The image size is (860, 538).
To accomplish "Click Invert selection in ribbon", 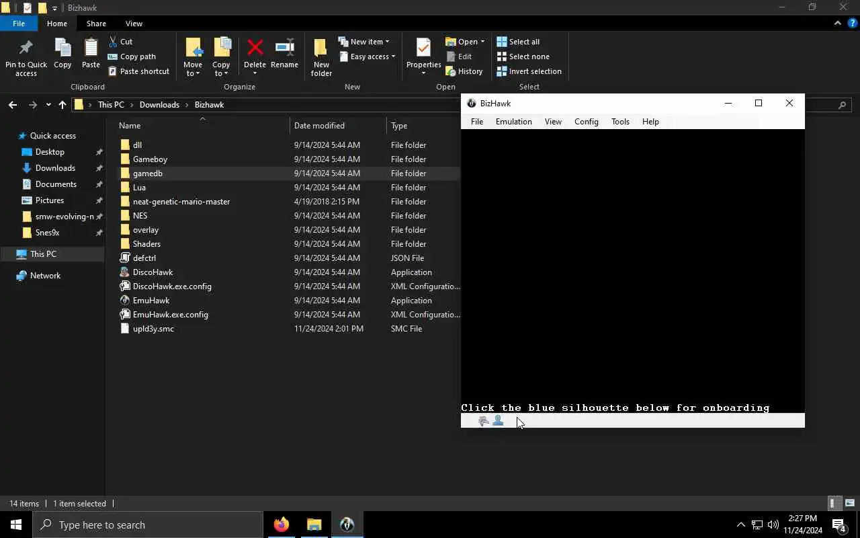I will (529, 71).
